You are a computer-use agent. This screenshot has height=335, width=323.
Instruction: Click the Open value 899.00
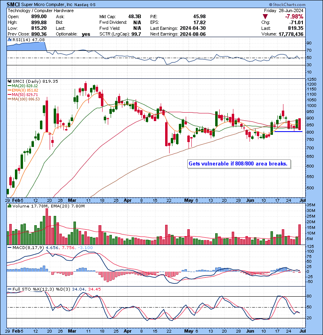coord(39,17)
